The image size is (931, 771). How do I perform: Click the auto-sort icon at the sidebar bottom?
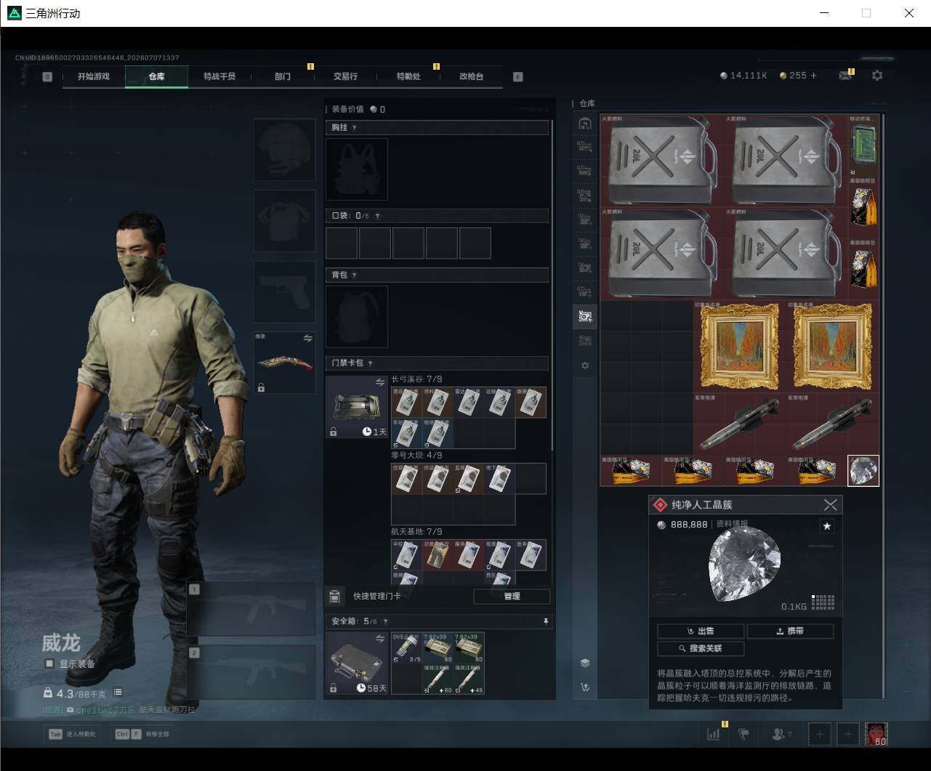coord(585,687)
